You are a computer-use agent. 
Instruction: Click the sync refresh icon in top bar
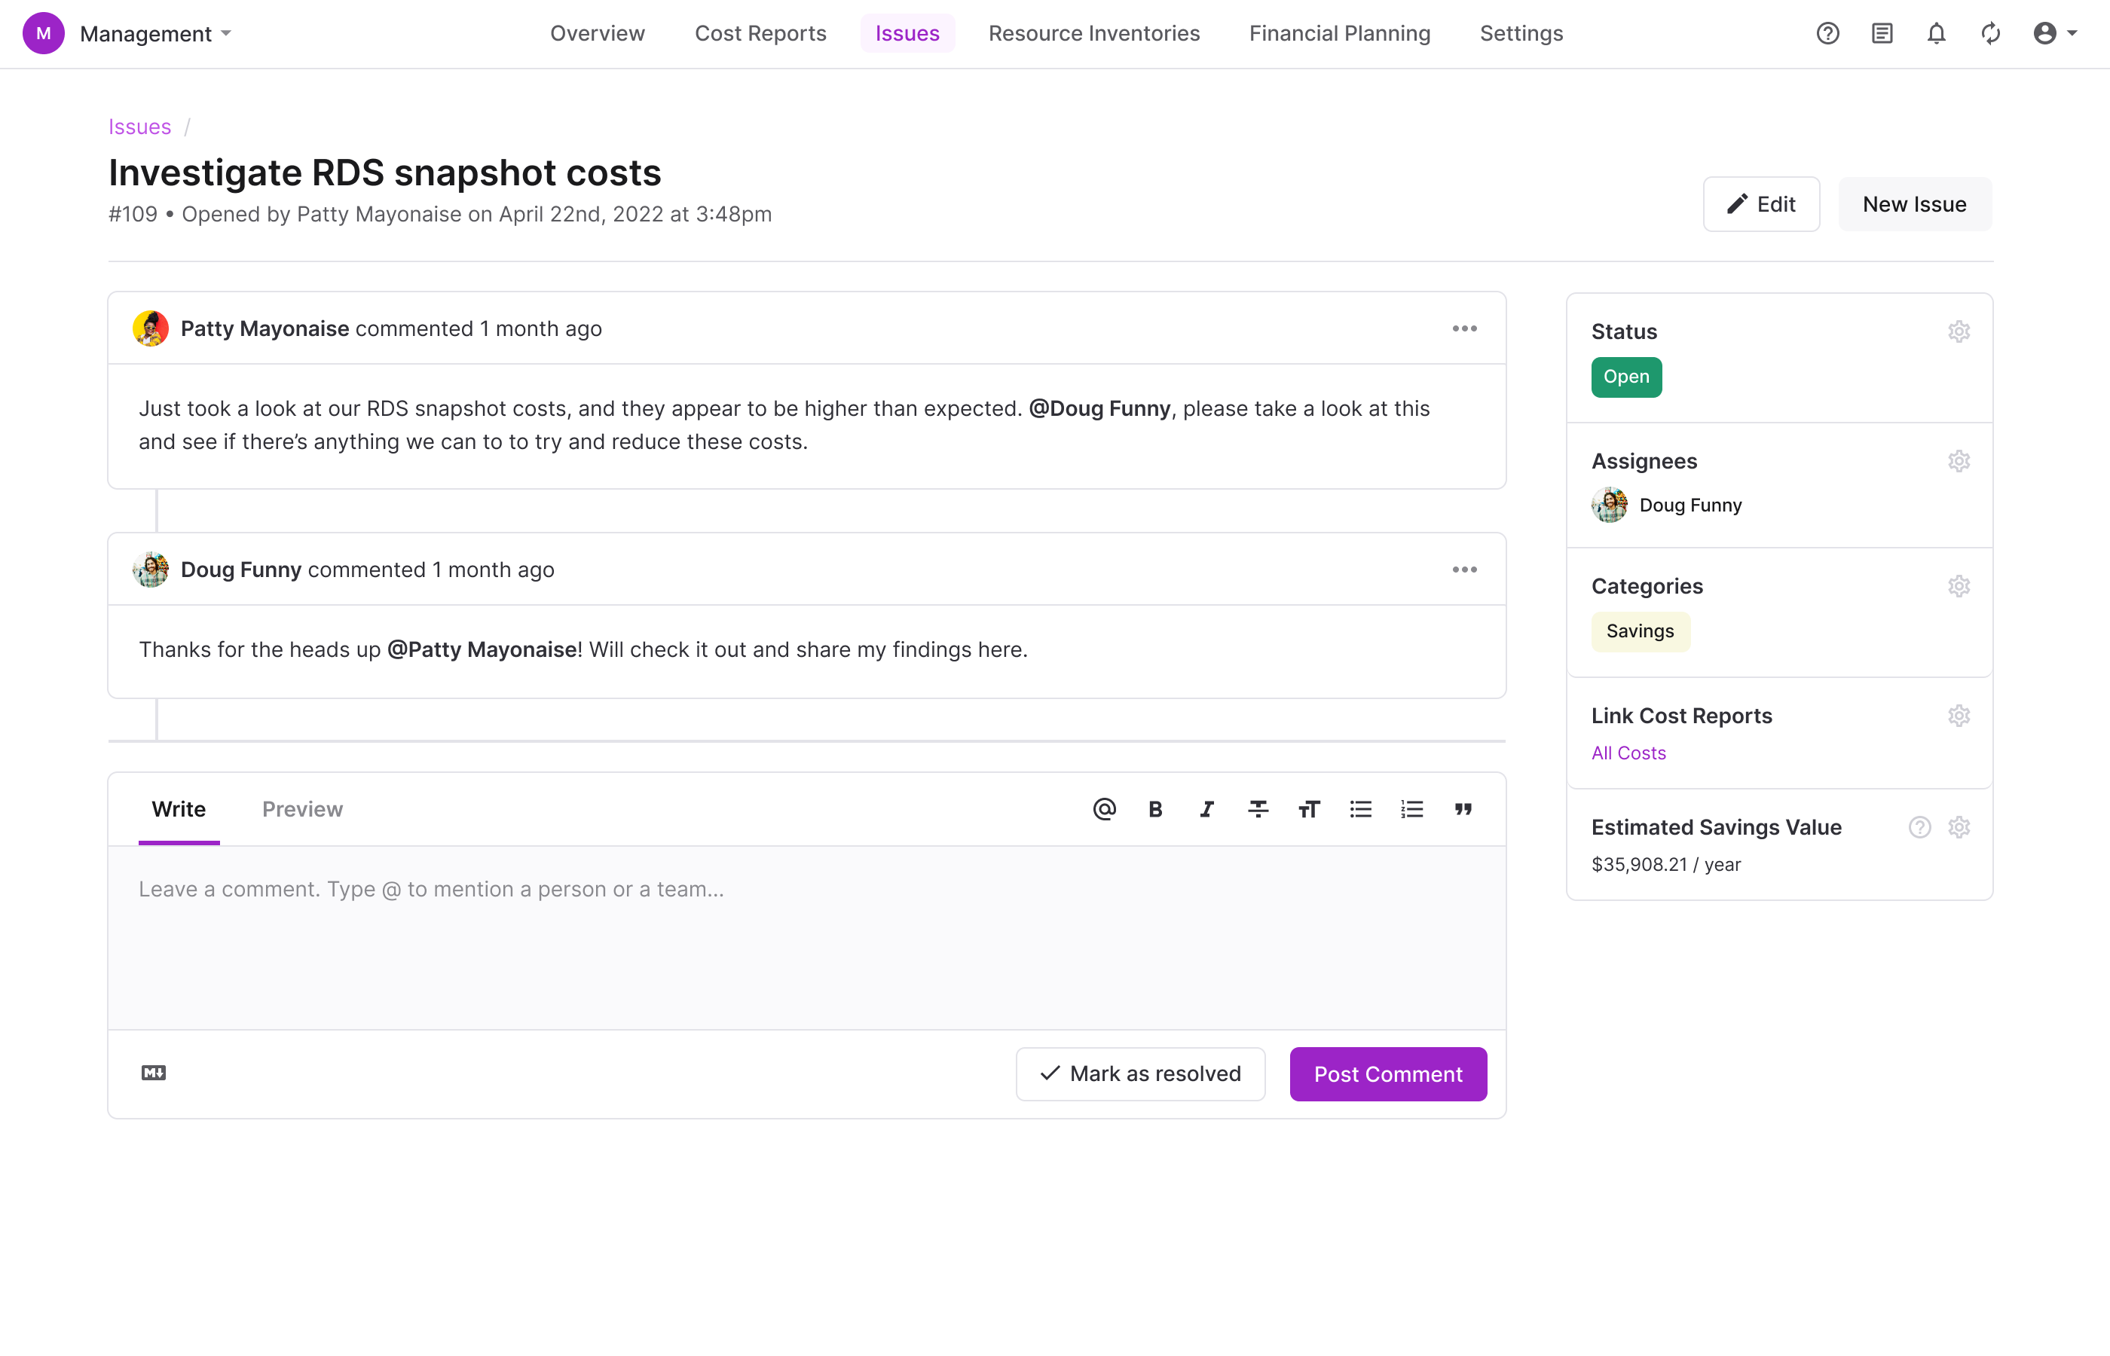click(x=1990, y=33)
